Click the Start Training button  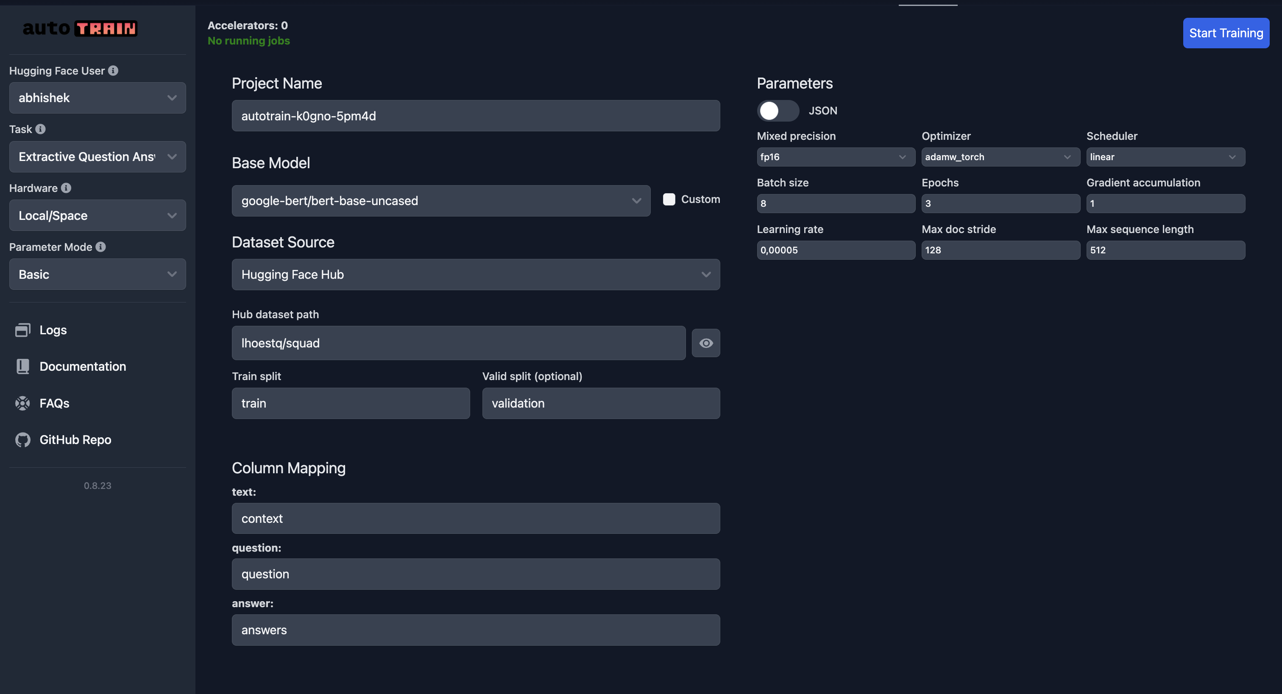[x=1226, y=33]
